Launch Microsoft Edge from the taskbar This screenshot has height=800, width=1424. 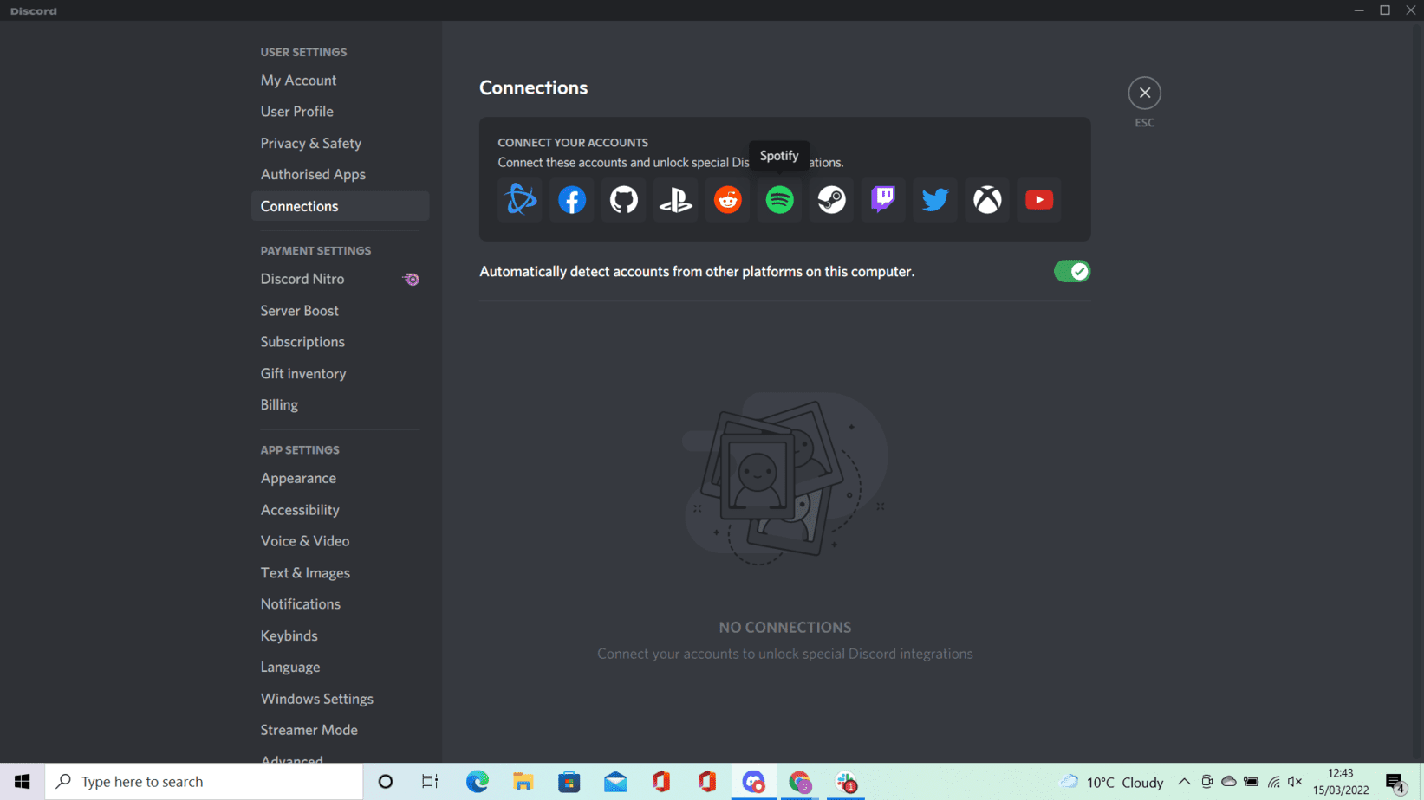(478, 782)
